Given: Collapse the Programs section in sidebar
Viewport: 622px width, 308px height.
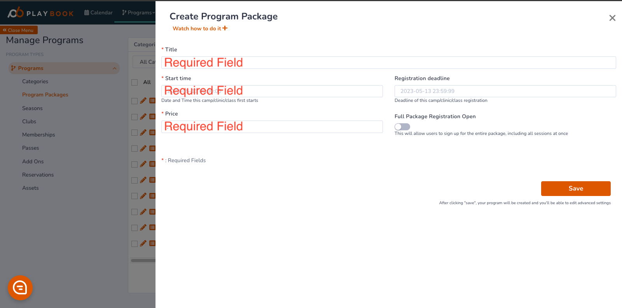Looking at the screenshot, I should click(x=114, y=68).
